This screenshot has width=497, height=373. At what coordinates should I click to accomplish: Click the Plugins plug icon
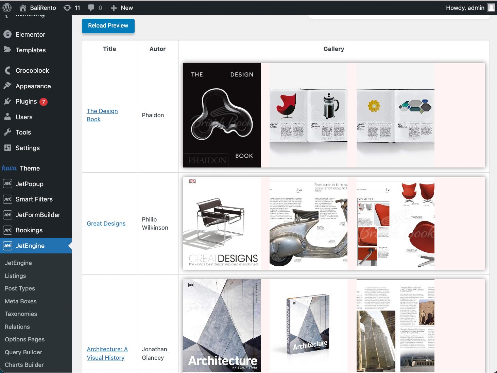tap(7, 101)
